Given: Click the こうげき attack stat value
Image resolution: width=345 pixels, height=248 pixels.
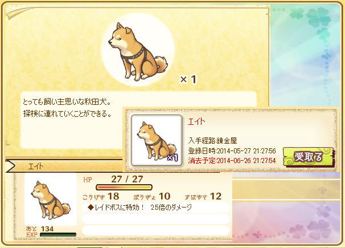Looking at the screenshot, I should pyautogui.click(x=113, y=196).
